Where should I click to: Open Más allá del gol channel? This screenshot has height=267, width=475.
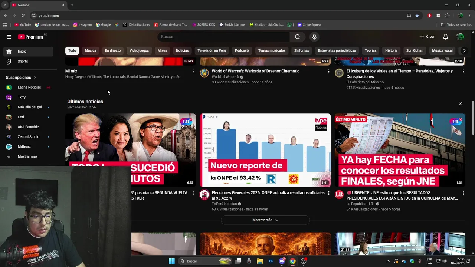[x=28, y=107]
